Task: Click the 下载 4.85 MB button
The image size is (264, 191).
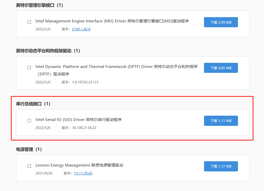Action: 221,68
